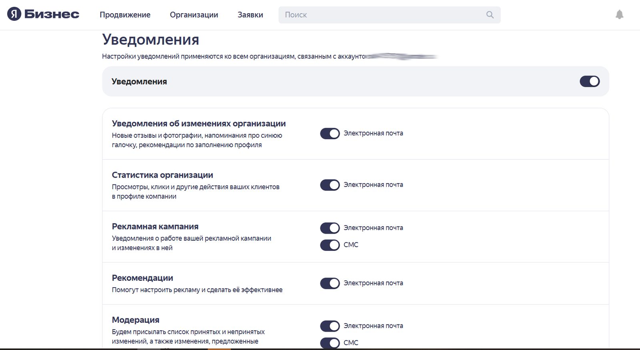The width and height of the screenshot is (640, 350).
Task: Open the Организации menu
Action: pos(194,15)
